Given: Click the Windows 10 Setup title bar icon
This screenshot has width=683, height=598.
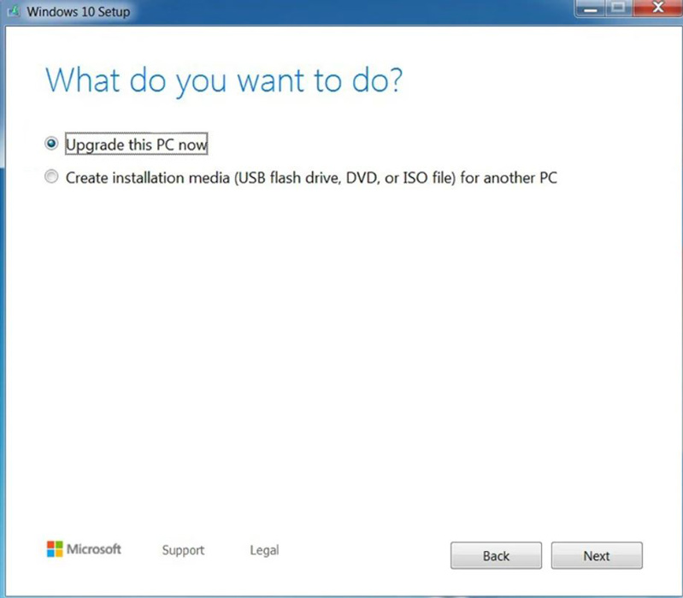Looking at the screenshot, I should 14,11.
